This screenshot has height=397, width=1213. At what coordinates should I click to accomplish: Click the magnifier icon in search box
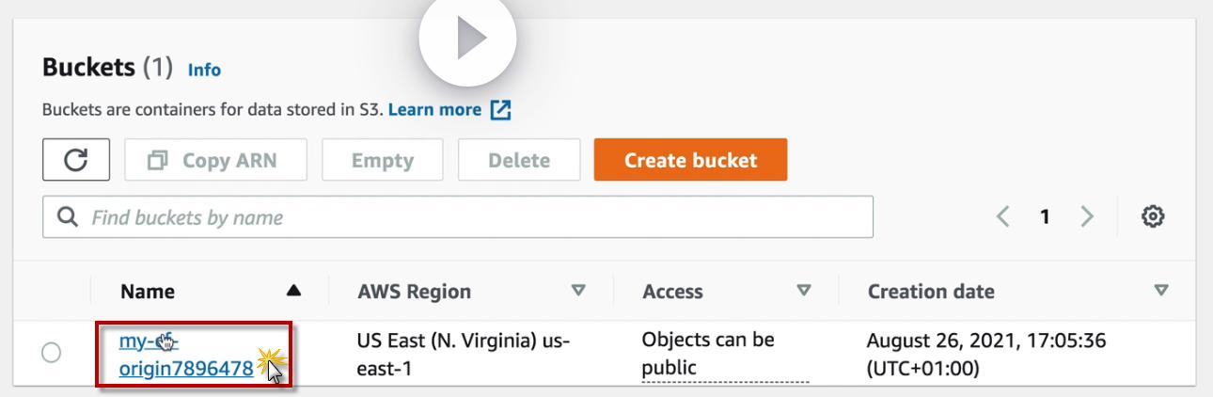(x=68, y=217)
